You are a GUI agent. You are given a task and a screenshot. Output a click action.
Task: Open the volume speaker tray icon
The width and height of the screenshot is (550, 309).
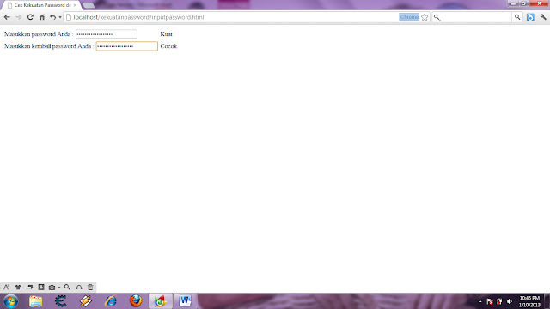(510, 301)
